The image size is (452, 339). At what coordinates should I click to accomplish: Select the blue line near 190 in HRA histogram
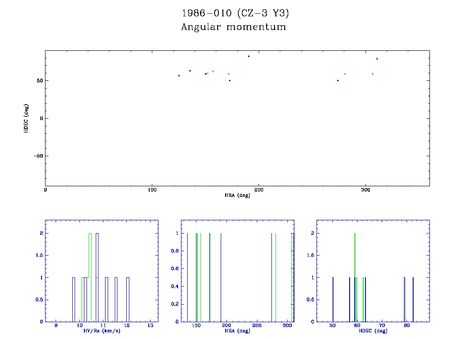[x=221, y=277]
